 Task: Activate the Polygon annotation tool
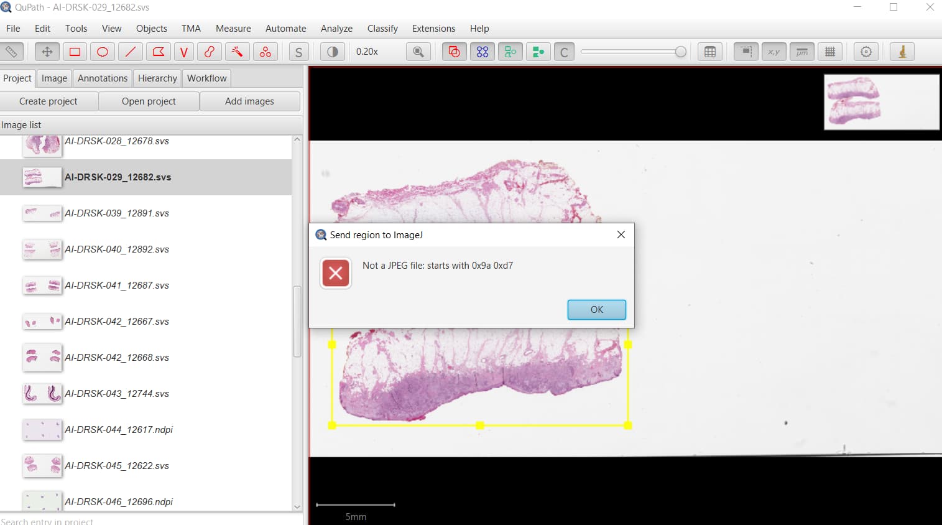[x=158, y=52]
